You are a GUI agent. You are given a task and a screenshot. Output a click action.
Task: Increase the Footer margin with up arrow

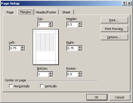(x=80, y=73)
